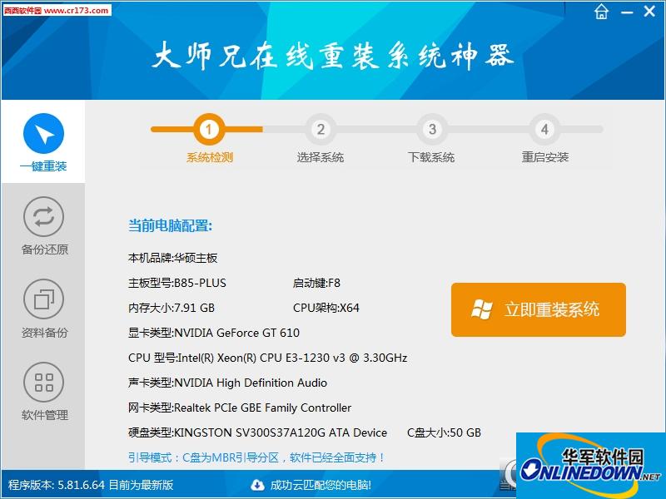Viewport: 666px width, 499px height.
Task: Click the 重启安装 step label
Action: pyautogui.click(x=545, y=157)
